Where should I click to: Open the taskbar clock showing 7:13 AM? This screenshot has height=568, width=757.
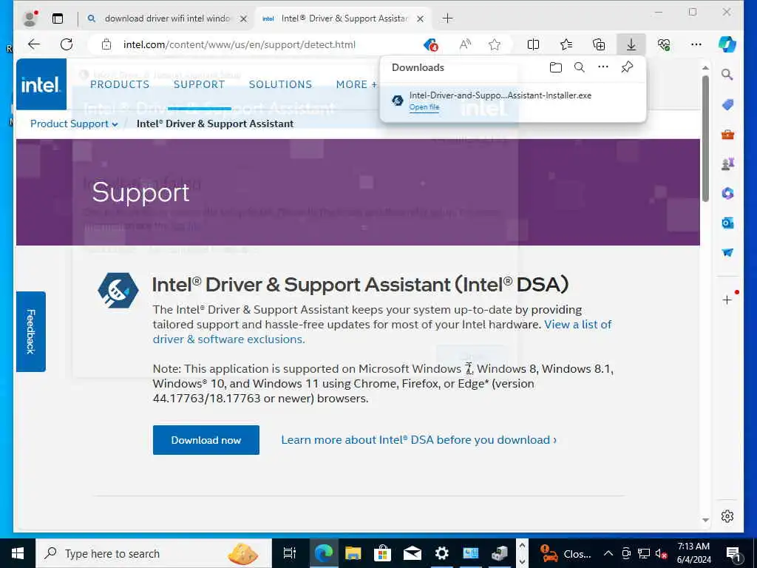(x=693, y=553)
